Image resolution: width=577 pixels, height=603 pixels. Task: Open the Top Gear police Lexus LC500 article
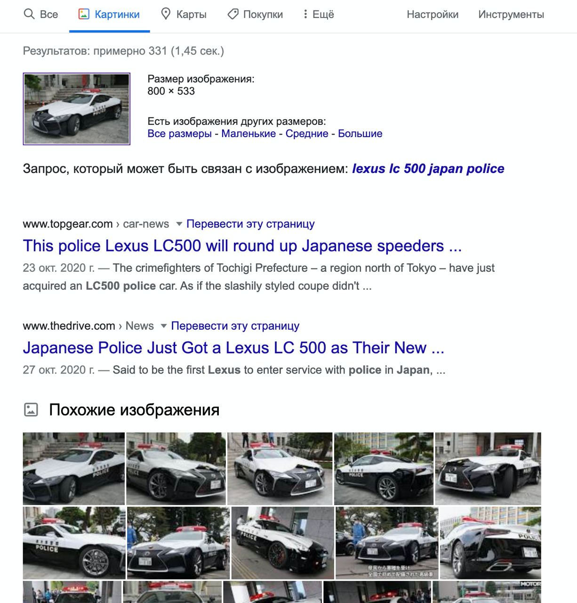tap(242, 245)
